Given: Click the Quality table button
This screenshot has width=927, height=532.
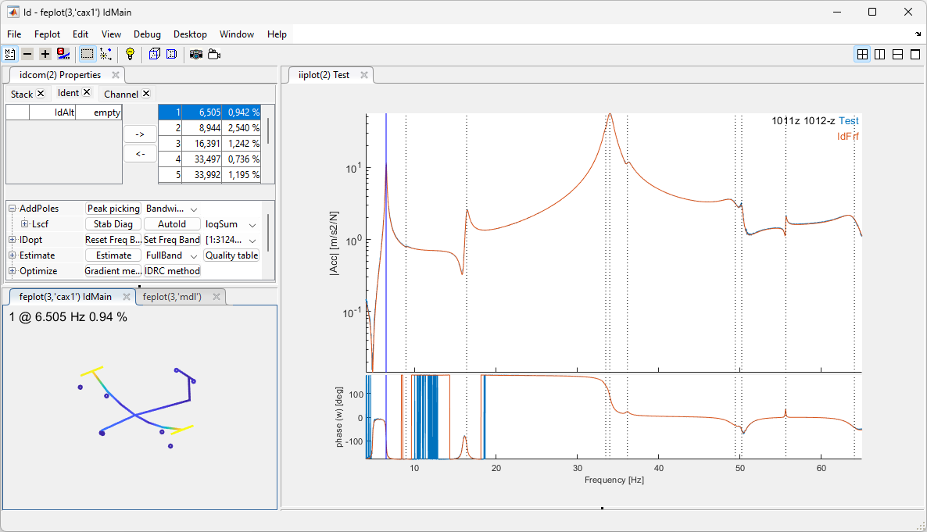Looking at the screenshot, I should pos(231,255).
